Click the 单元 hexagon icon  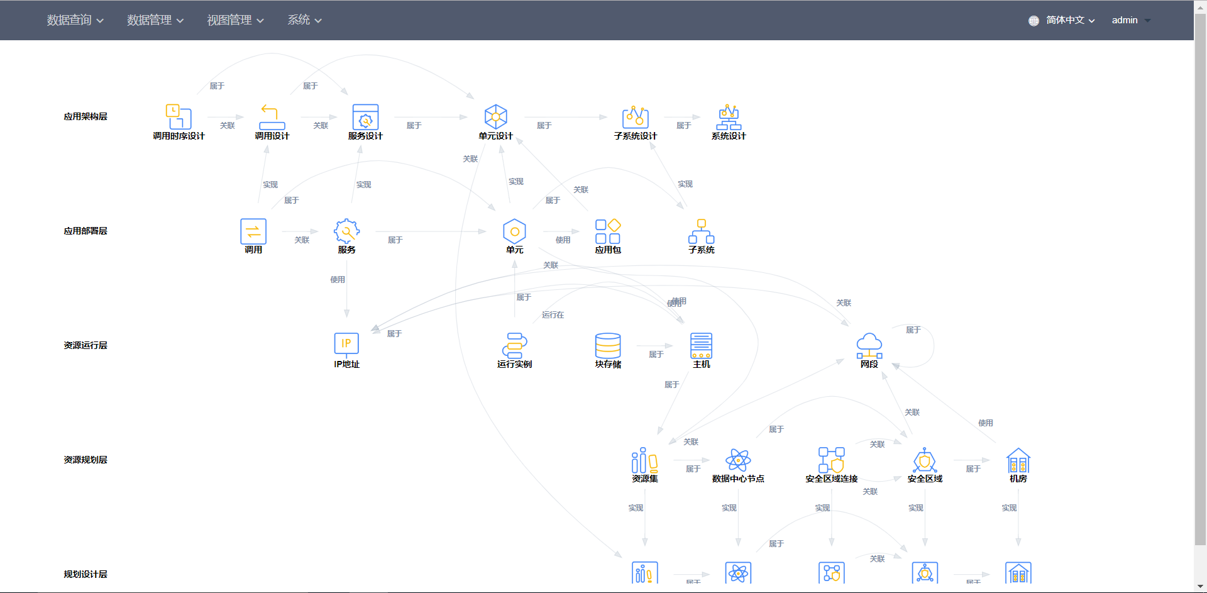pyautogui.click(x=515, y=231)
